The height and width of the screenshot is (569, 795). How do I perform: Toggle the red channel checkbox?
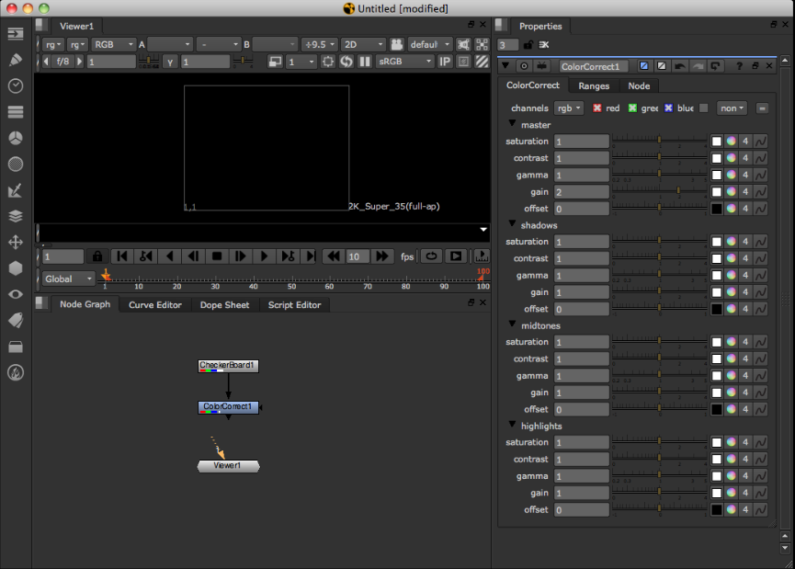point(597,108)
